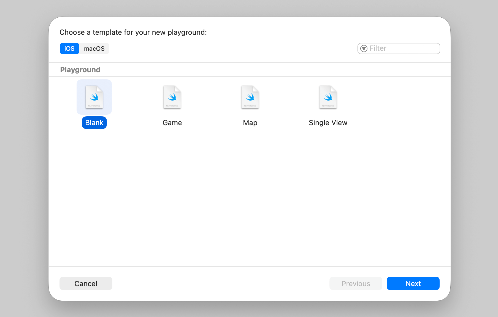
Task: Click the highlighted Blank template label
Action: (x=94, y=123)
